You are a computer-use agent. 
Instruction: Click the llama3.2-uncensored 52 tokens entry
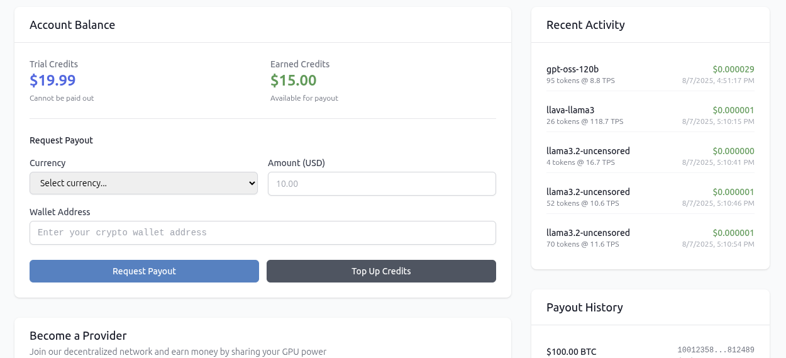click(x=650, y=197)
